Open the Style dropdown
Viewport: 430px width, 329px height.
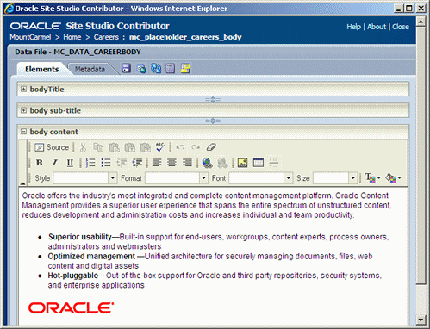click(113, 178)
